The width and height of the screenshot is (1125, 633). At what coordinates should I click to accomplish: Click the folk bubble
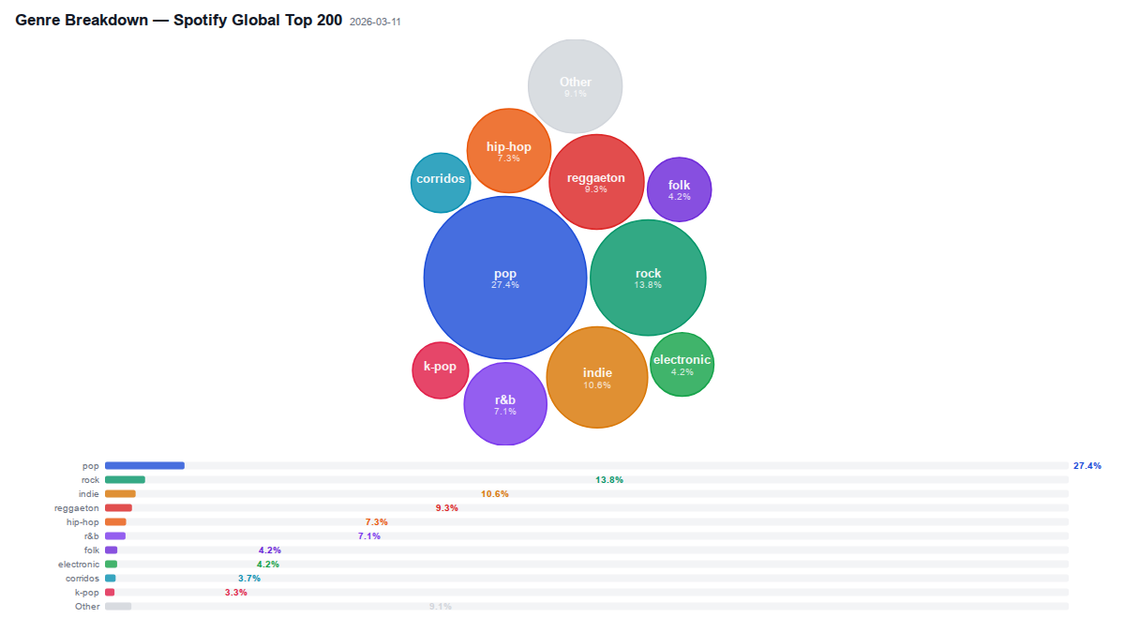(x=680, y=189)
